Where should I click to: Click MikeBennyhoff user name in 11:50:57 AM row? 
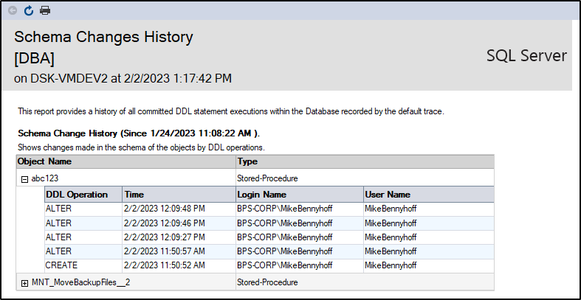click(391, 251)
